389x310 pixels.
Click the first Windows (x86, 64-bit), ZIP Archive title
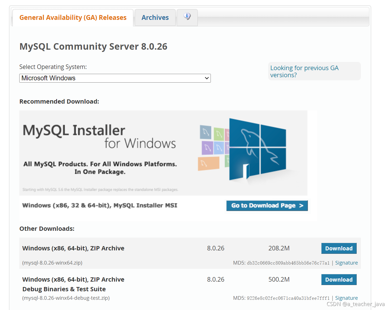[73, 248]
